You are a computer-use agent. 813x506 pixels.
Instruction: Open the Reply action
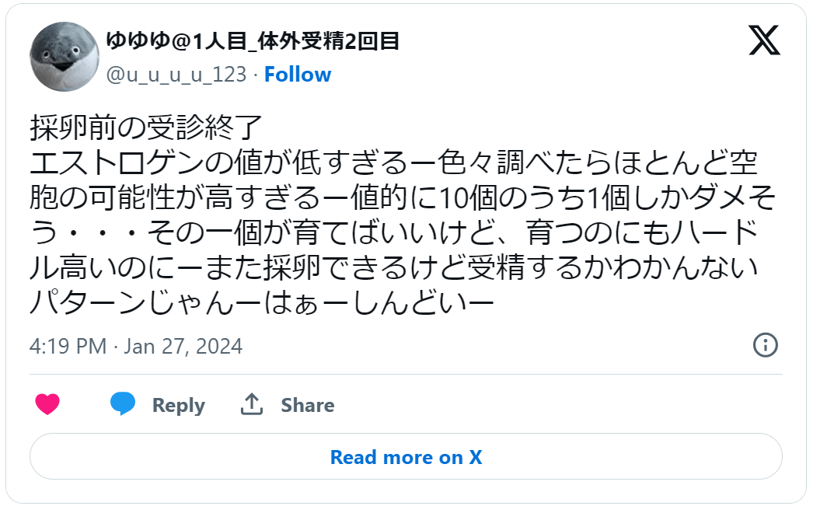[177, 405]
